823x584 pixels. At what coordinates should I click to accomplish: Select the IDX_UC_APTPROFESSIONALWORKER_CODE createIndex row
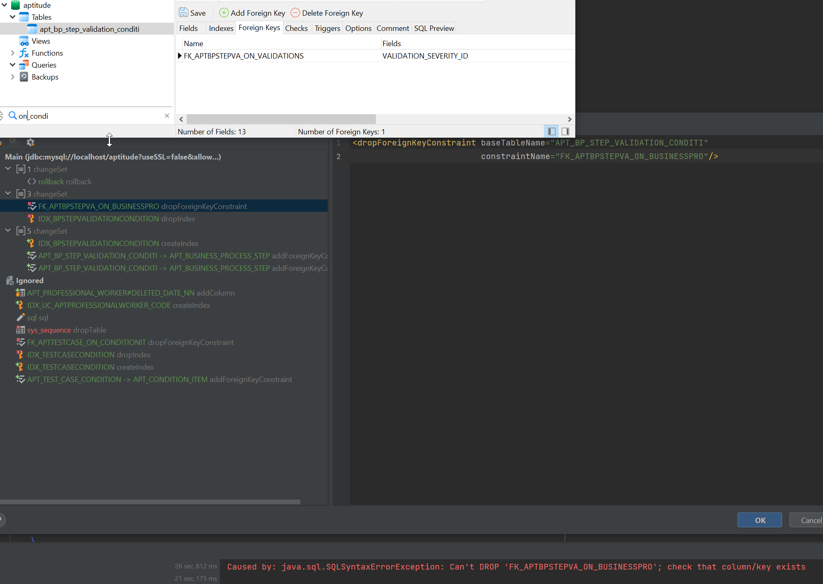[164, 305]
